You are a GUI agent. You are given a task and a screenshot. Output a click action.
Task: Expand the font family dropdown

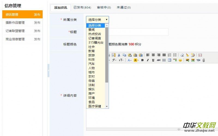coord(114,60)
